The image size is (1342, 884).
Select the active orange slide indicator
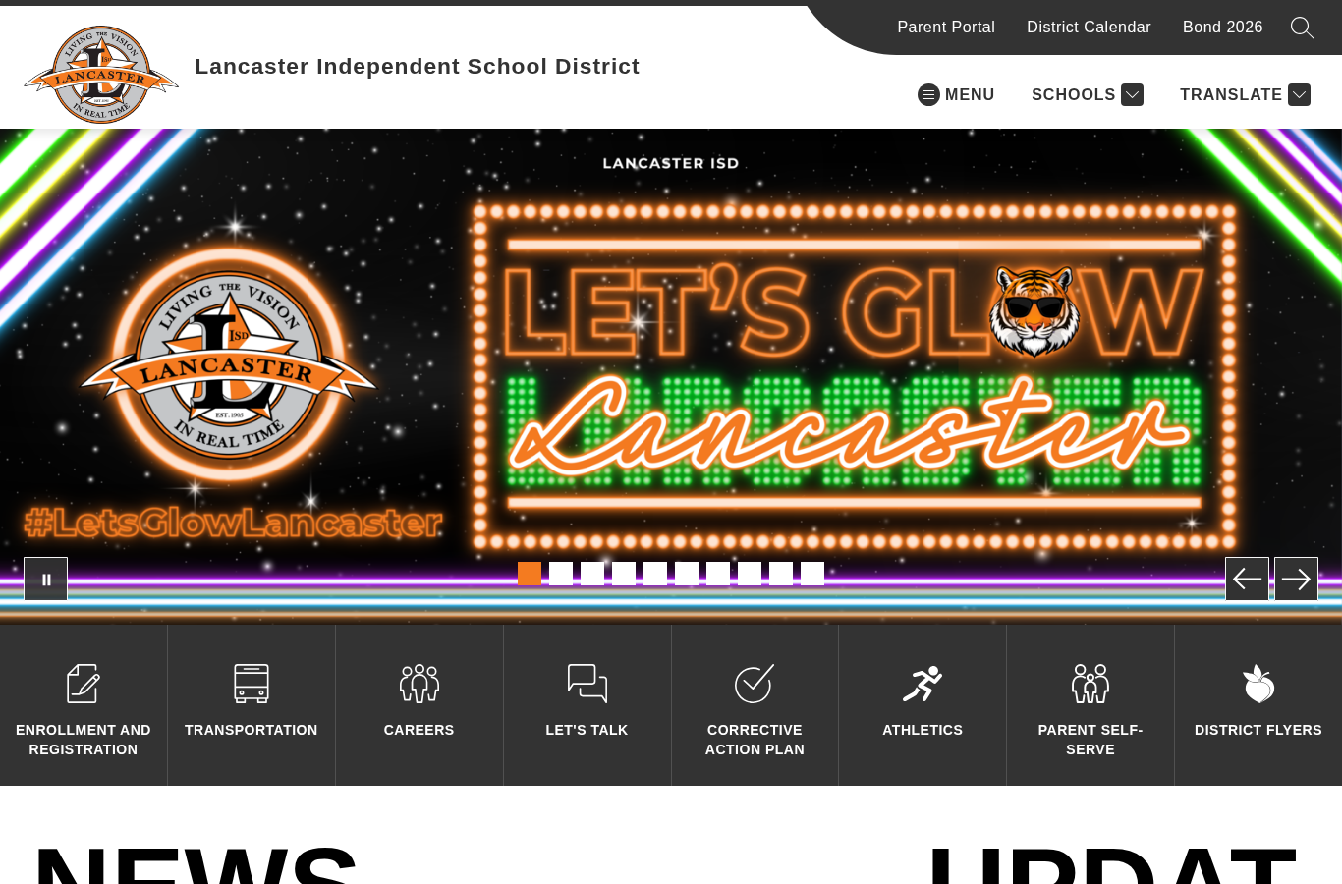pyautogui.click(x=530, y=574)
